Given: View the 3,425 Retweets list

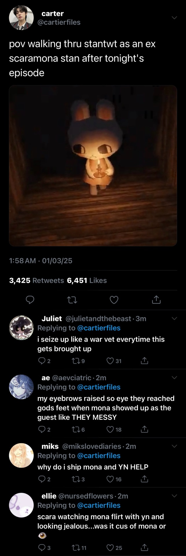Looking at the screenshot, I should (x=37, y=280).
